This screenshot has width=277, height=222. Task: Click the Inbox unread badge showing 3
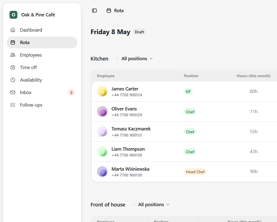click(71, 93)
